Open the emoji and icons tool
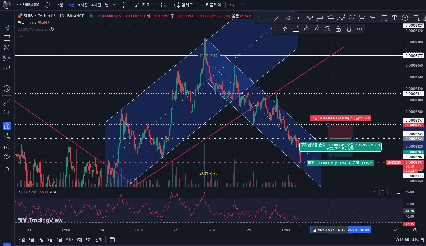This screenshot has height=246, width=426. (7, 89)
